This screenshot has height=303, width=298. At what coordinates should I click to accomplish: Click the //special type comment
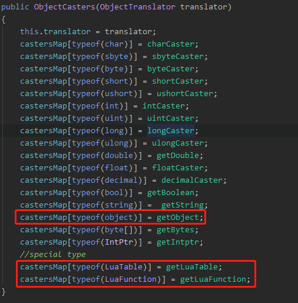pyautogui.click(x=53, y=255)
